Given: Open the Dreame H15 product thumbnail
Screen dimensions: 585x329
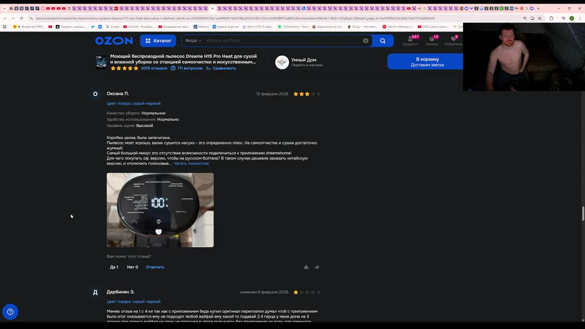Looking at the screenshot, I should point(101,62).
